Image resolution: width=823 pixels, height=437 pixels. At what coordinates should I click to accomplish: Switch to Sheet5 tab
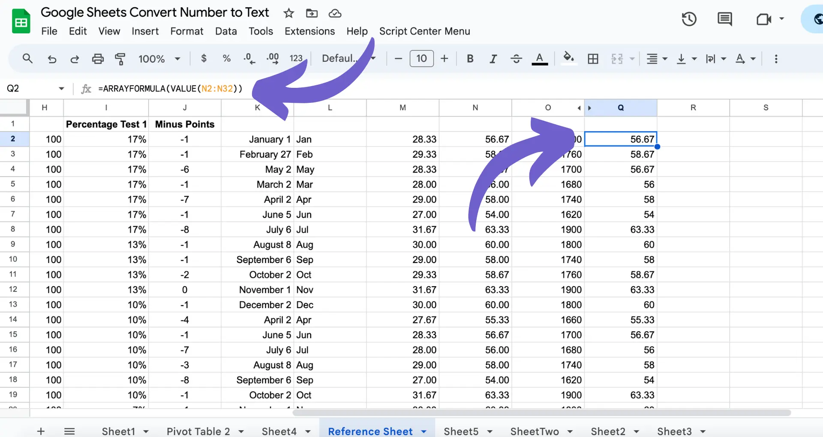[x=461, y=431]
